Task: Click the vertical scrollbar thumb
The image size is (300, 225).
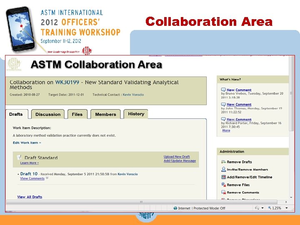Action: point(291,93)
